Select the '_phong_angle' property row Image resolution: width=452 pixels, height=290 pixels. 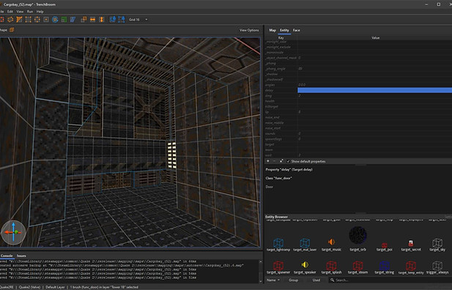(x=358, y=69)
